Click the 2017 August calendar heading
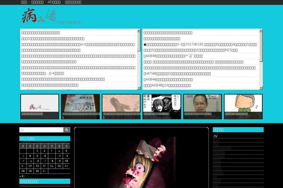283x188 pixels. (x=45, y=139)
